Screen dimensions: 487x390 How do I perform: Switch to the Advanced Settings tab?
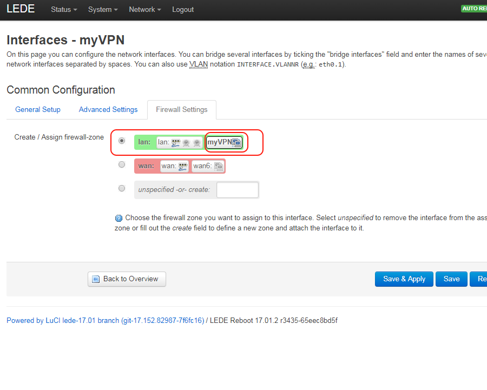[108, 110]
